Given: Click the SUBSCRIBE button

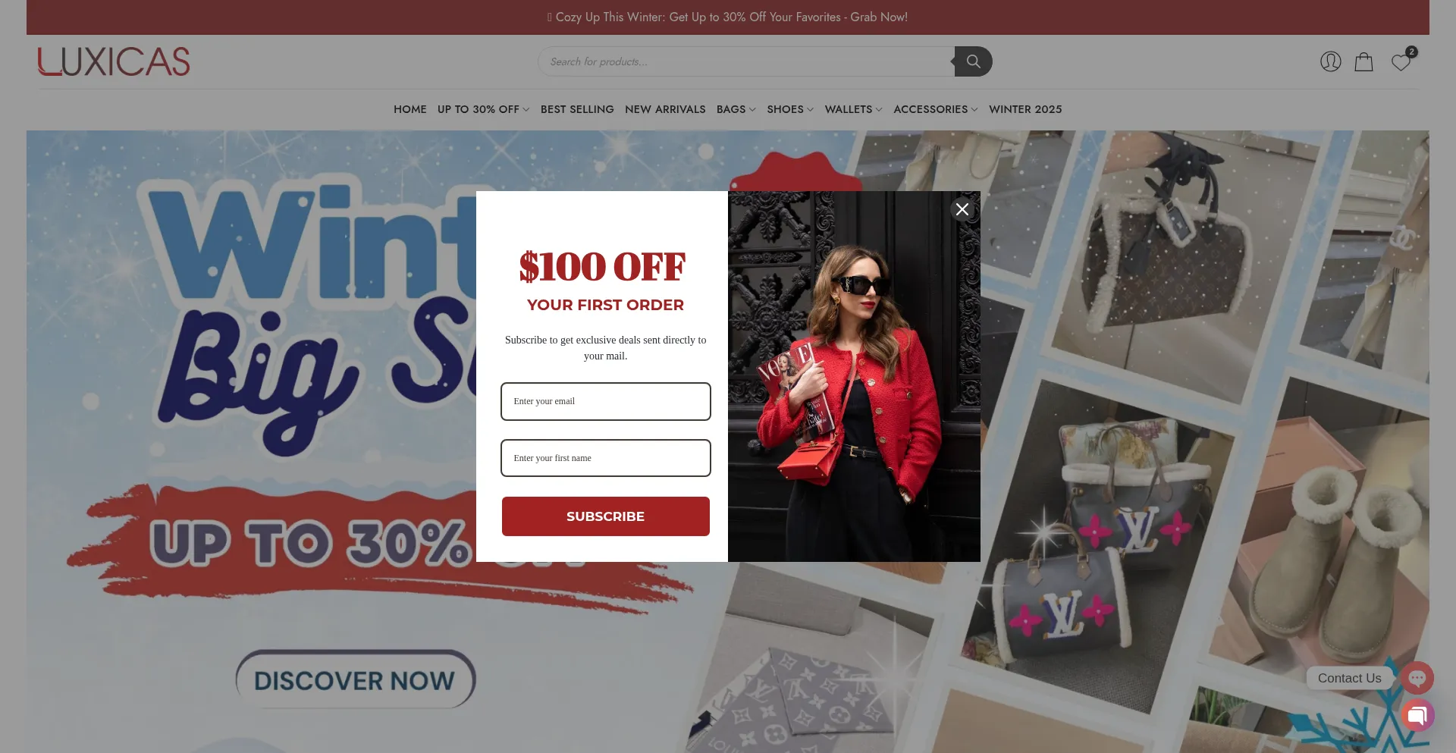Looking at the screenshot, I should 606,516.
